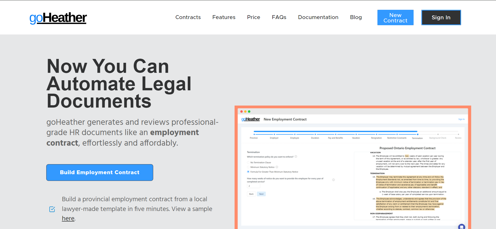The image size is (496, 229).
Task: Navigate to the FAQs section
Action: (279, 17)
